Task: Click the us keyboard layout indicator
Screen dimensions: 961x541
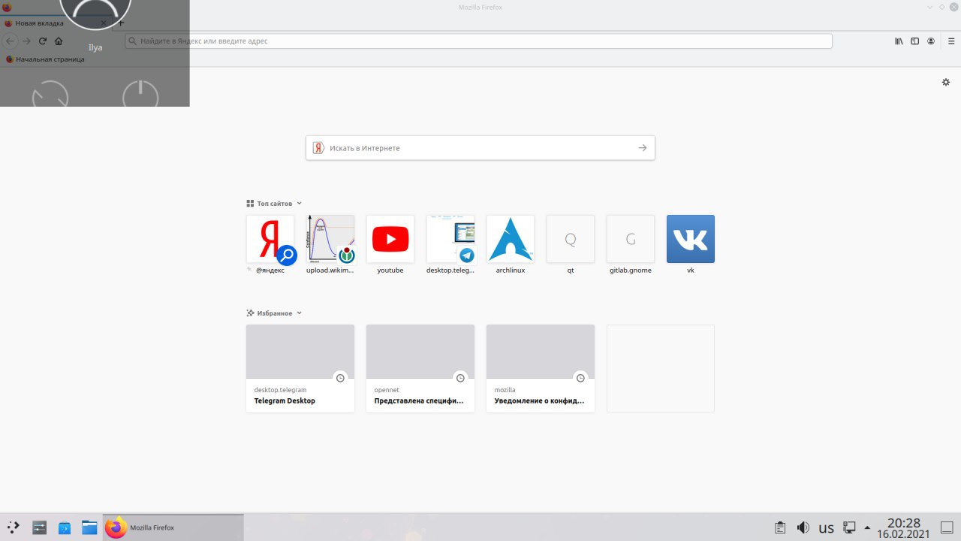Action: pos(827,528)
